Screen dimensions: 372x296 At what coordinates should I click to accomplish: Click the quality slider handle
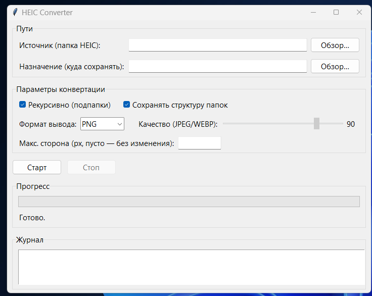coord(316,124)
